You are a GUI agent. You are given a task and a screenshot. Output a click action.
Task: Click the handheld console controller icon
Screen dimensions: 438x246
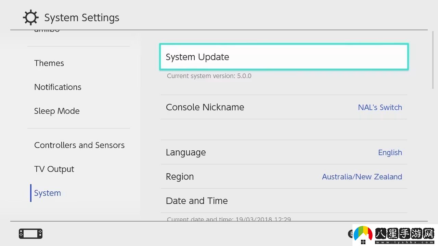coord(30,234)
